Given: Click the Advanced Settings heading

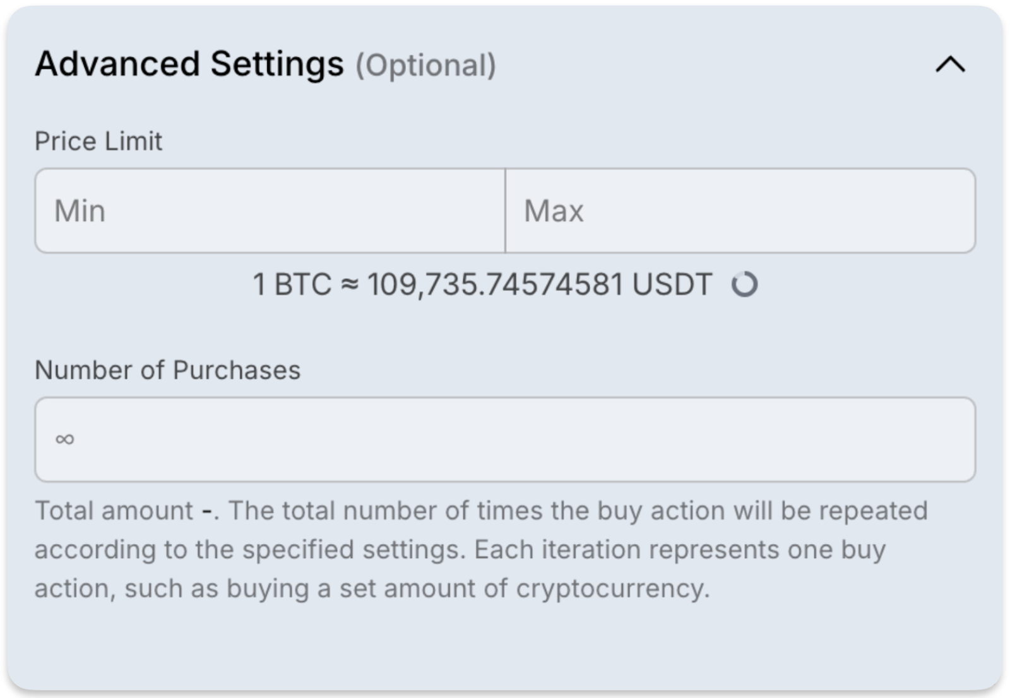Looking at the screenshot, I should click(x=189, y=64).
